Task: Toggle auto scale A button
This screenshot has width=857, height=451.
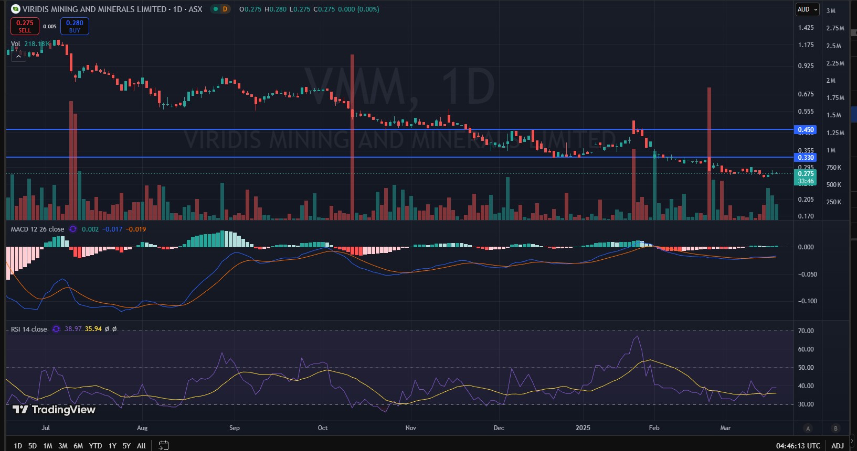Action: click(x=808, y=428)
